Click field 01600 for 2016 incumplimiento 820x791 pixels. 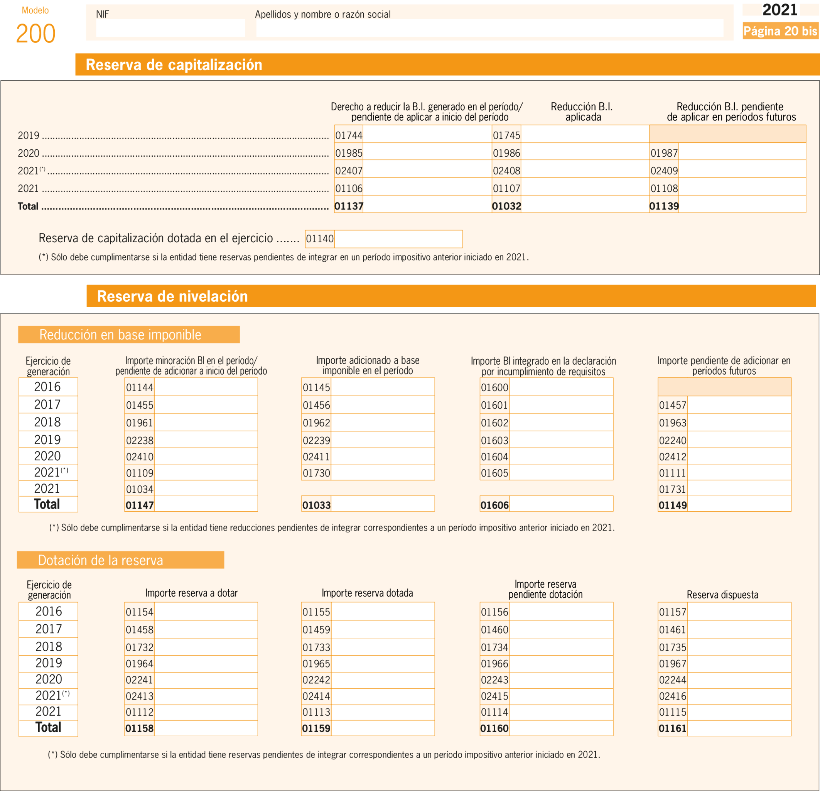pos(561,387)
